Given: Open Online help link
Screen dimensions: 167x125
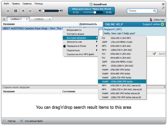Looking at the screenshot, I should point(159,20).
